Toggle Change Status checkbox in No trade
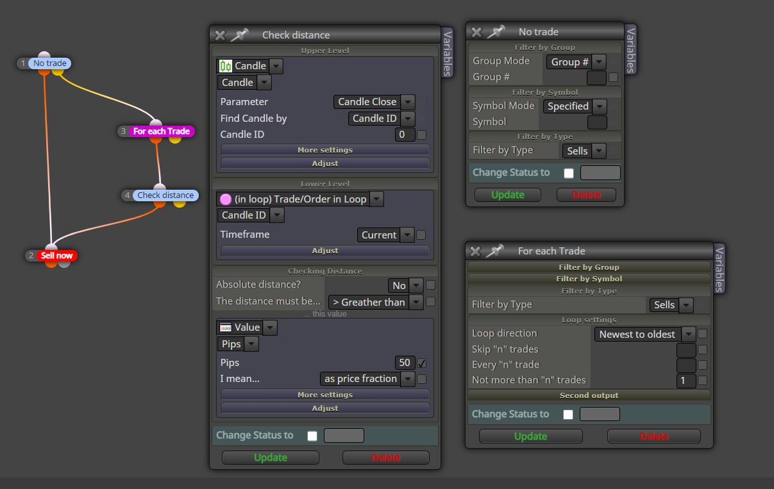 pyautogui.click(x=569, y=173)
